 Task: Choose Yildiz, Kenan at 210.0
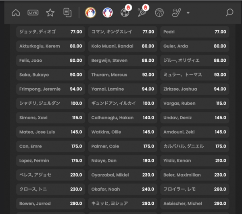195,161
